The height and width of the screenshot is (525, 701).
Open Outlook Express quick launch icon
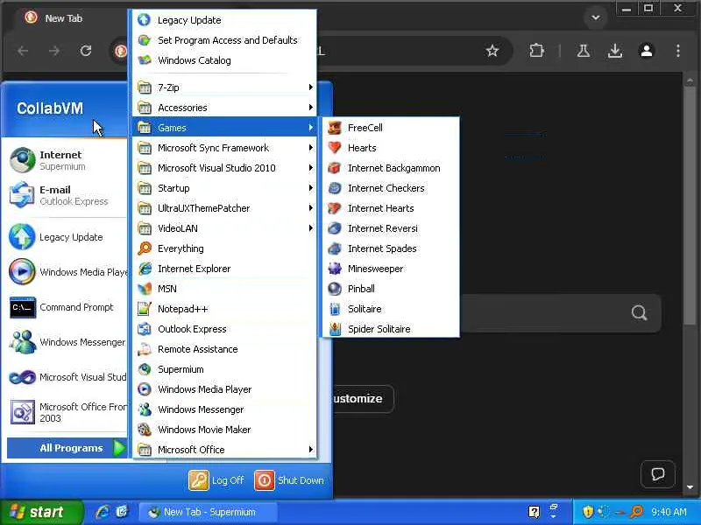pos(122,512)
